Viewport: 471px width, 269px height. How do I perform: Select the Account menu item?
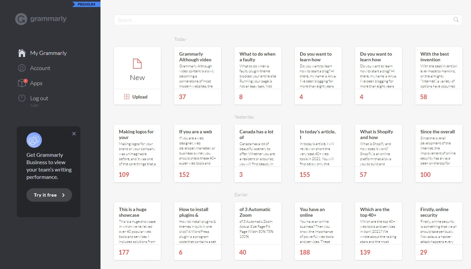coord(40,68)
